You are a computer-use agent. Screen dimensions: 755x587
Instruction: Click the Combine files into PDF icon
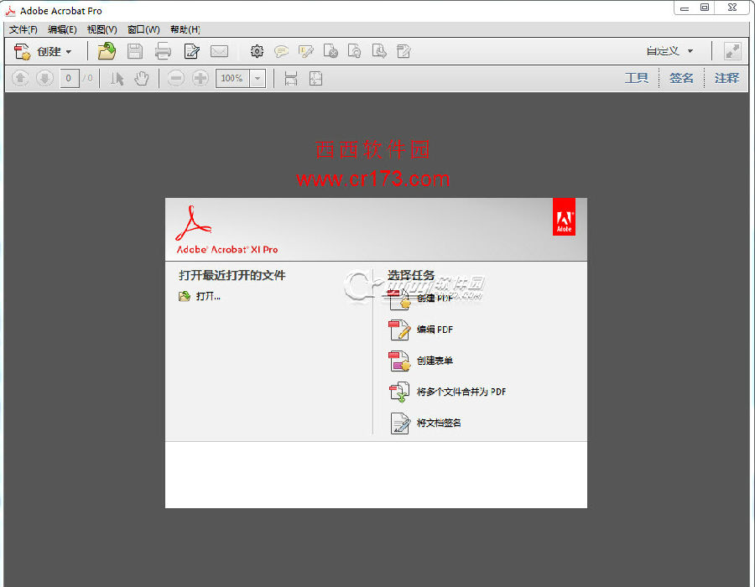pyautogui.click(x=399, y=392)
